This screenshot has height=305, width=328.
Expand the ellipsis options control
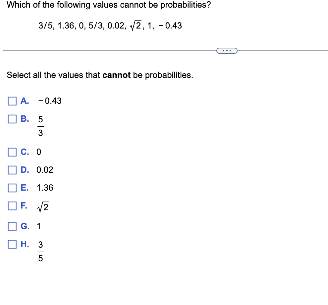(x=227, y=50)
